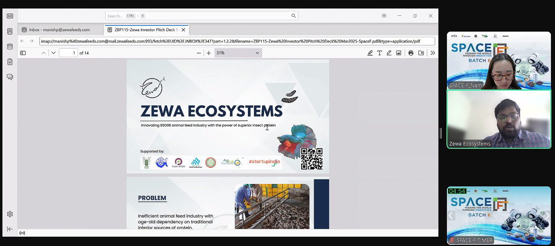Click the PDF highlight tool

370,53
